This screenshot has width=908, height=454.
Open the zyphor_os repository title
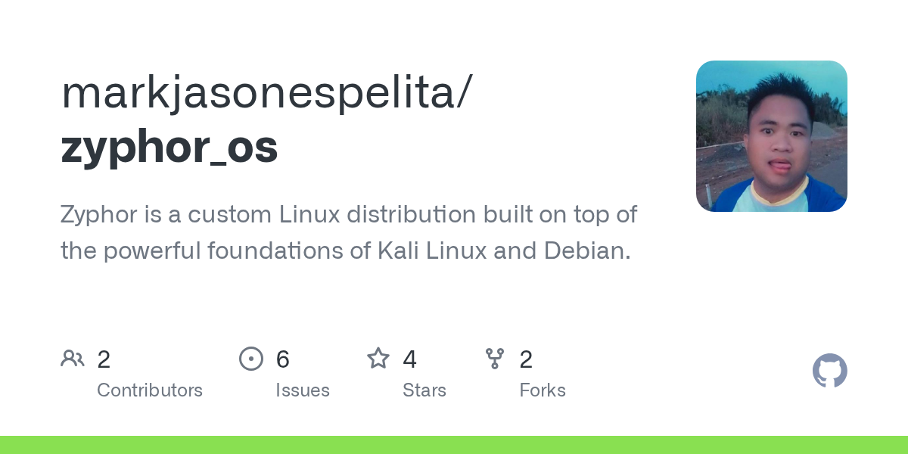[169, 147]
